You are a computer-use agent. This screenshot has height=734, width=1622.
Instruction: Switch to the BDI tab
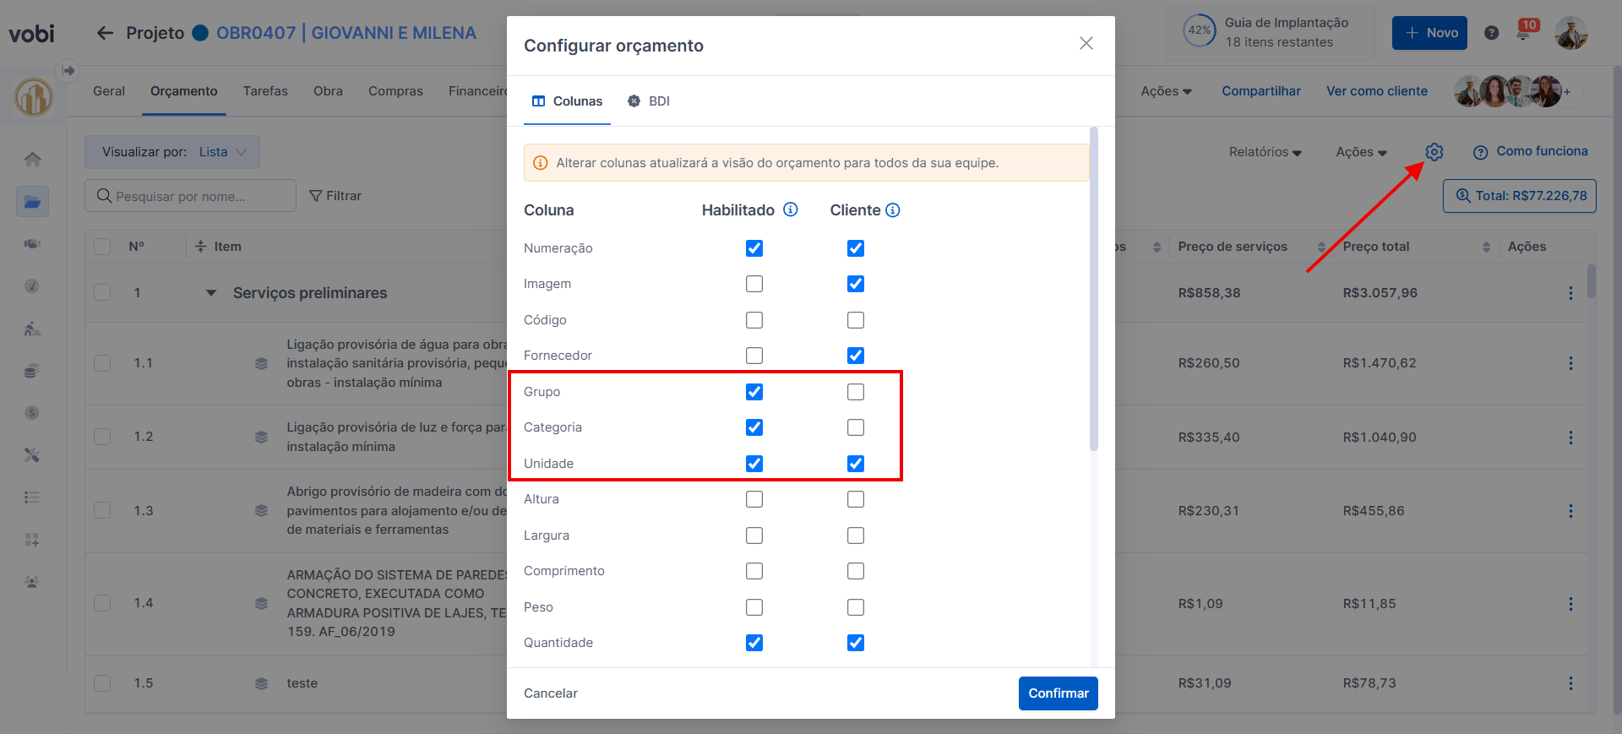coord(649,101)
